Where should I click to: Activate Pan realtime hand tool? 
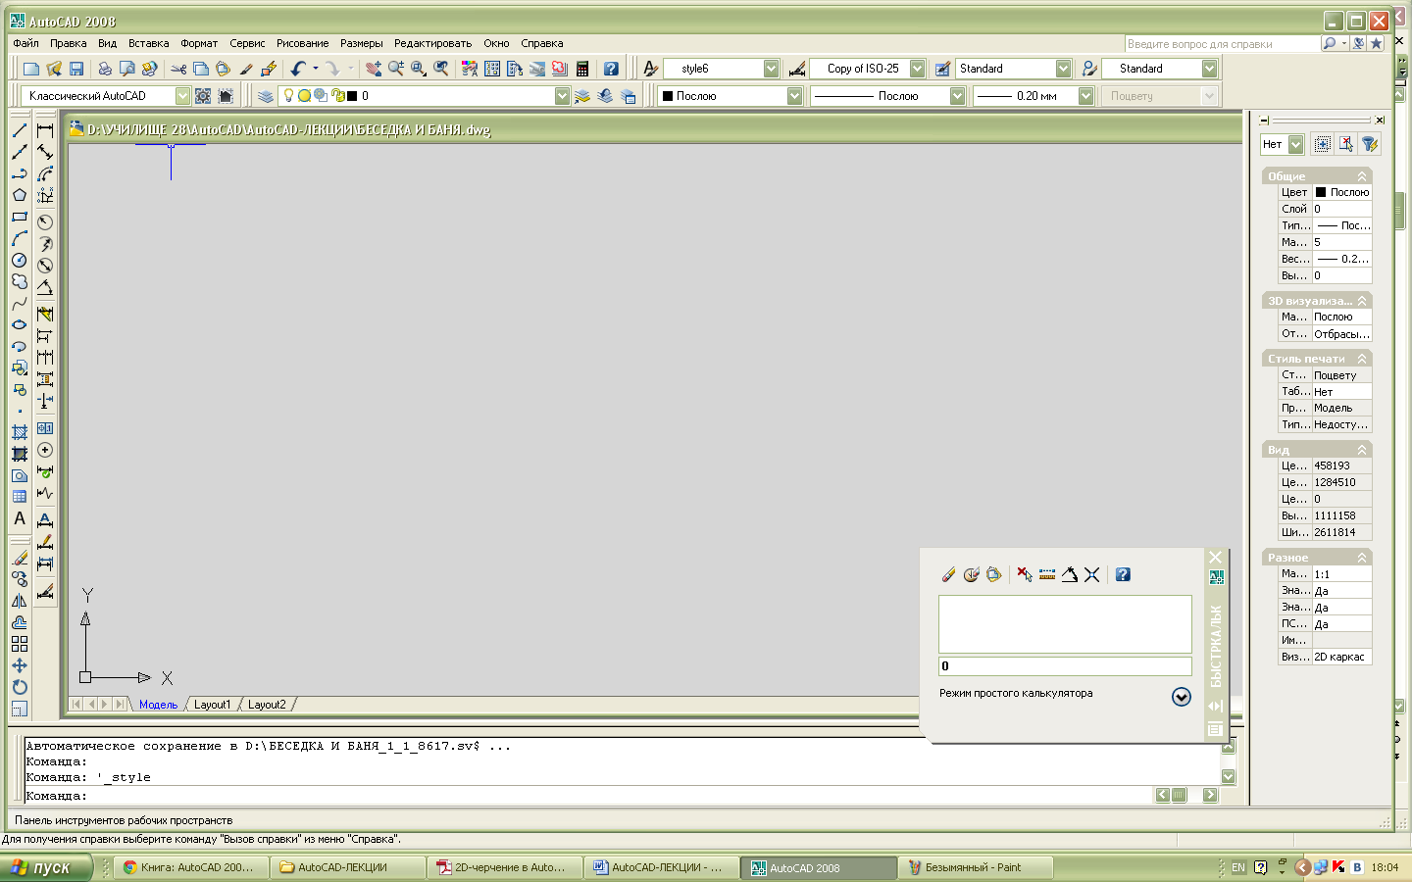click(374, 69)
